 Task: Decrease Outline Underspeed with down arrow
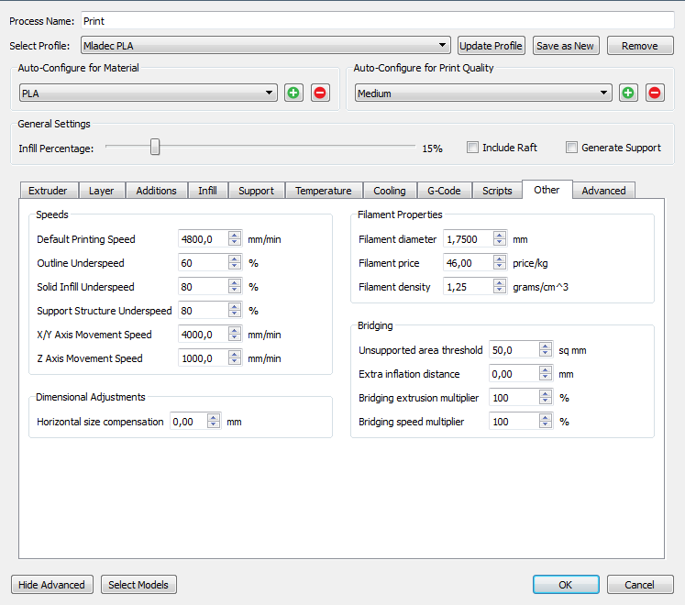click(235, 267)
